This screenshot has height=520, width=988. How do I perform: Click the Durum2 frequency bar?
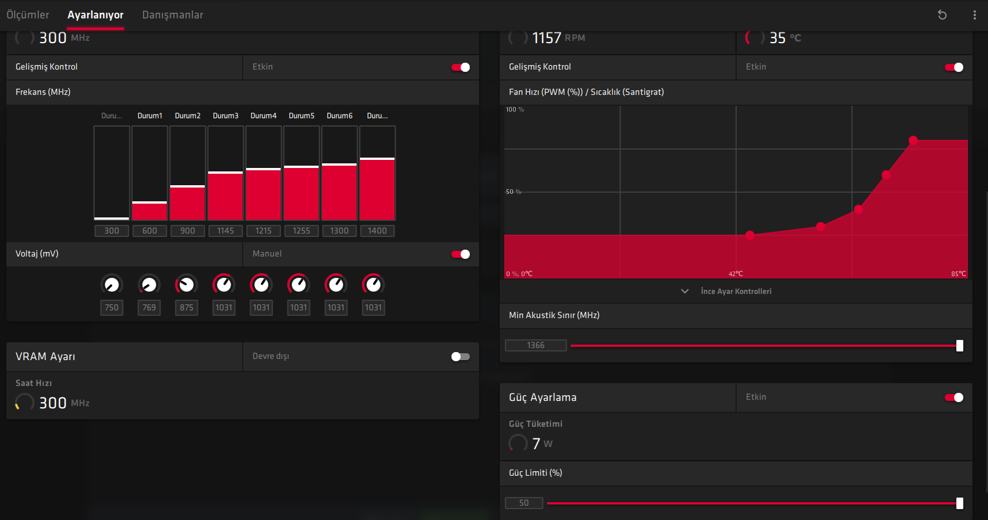click(187, 173)
